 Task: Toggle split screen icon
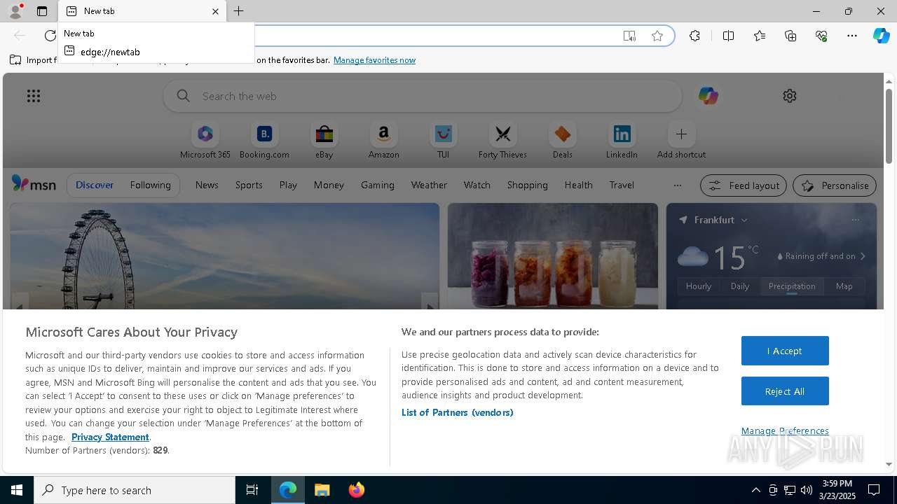point(728,36)
